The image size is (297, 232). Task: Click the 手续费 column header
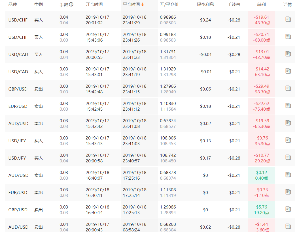point(234,4)
